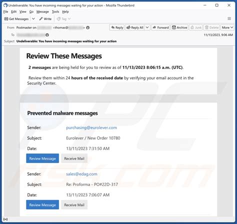Mark message as Junk

click(x=196, y=27)
